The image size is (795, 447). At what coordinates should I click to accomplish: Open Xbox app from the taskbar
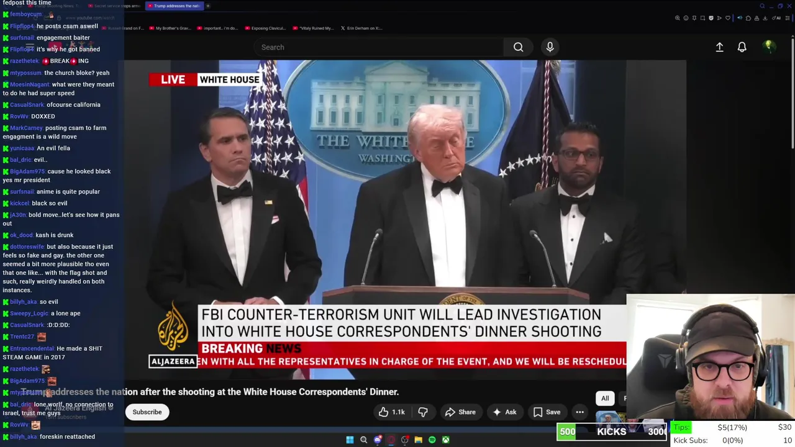coord(445,440)
